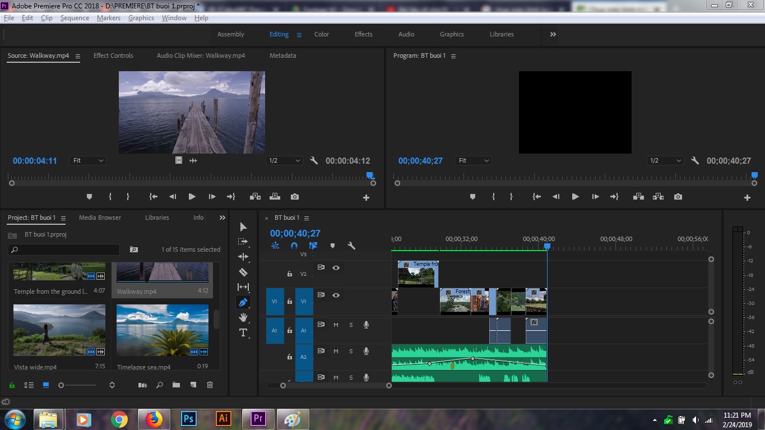
Task: Click the Export Frame camera in Program monitor
Action: click(x=678, y=197)
